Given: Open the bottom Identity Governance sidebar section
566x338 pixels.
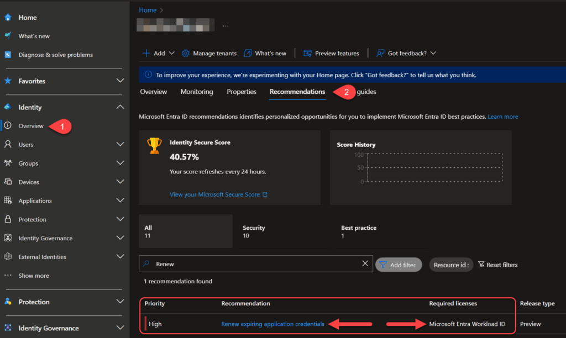Looking at the screenshot, I should point(49,328).
